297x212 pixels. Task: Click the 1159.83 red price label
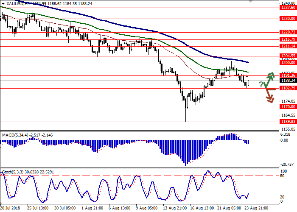[288, 122]
